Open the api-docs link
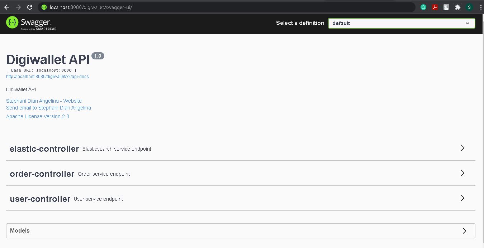Viewport: 484px width, 248px height. (x=47, y=77)
